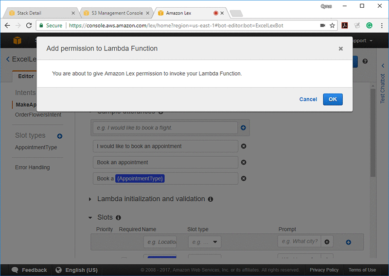Add the new sample utterance
This screenshot has width=389, height=276.
click(x=244, y=128)
